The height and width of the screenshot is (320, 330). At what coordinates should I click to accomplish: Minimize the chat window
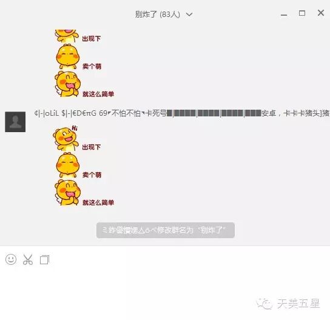pyautogui.click(x=284, y=15)
